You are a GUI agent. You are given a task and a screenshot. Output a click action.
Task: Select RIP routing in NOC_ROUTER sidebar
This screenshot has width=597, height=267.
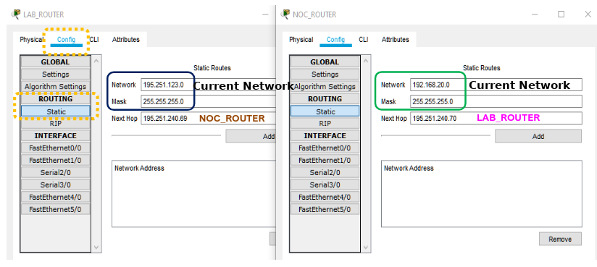325,124
